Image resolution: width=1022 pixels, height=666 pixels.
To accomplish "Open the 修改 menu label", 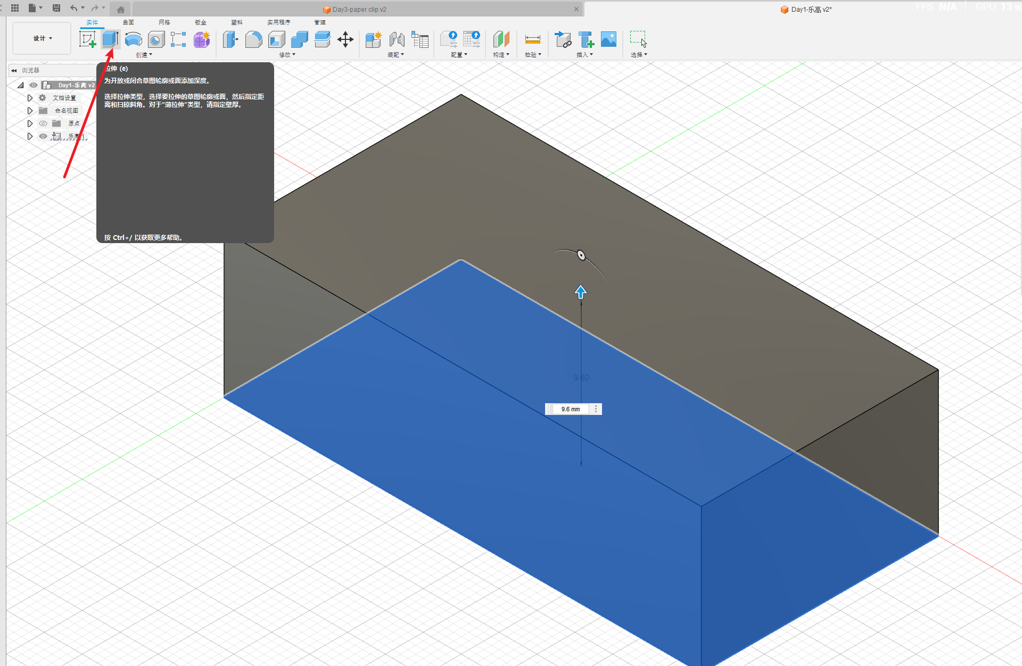I will [287, 55].
